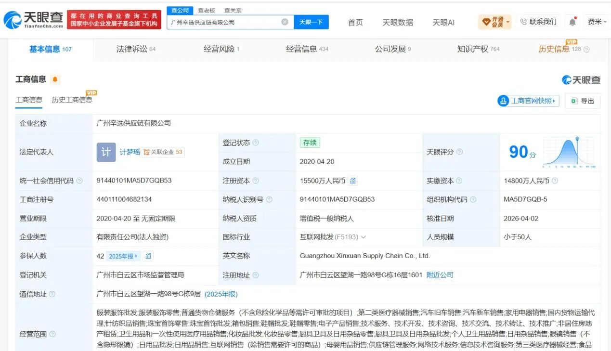
Task: Expand the 2025年报 tag arrow
Action: pyautogui.click(x=136, y=256)
